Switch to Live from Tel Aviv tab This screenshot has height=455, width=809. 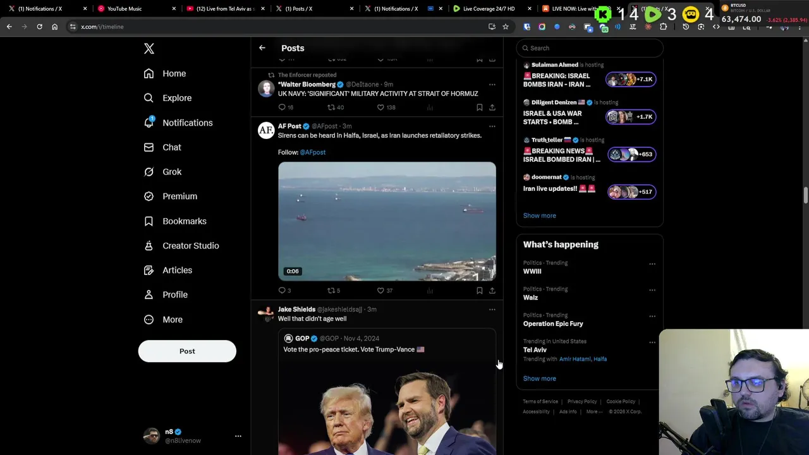click(x=224, y=9)
